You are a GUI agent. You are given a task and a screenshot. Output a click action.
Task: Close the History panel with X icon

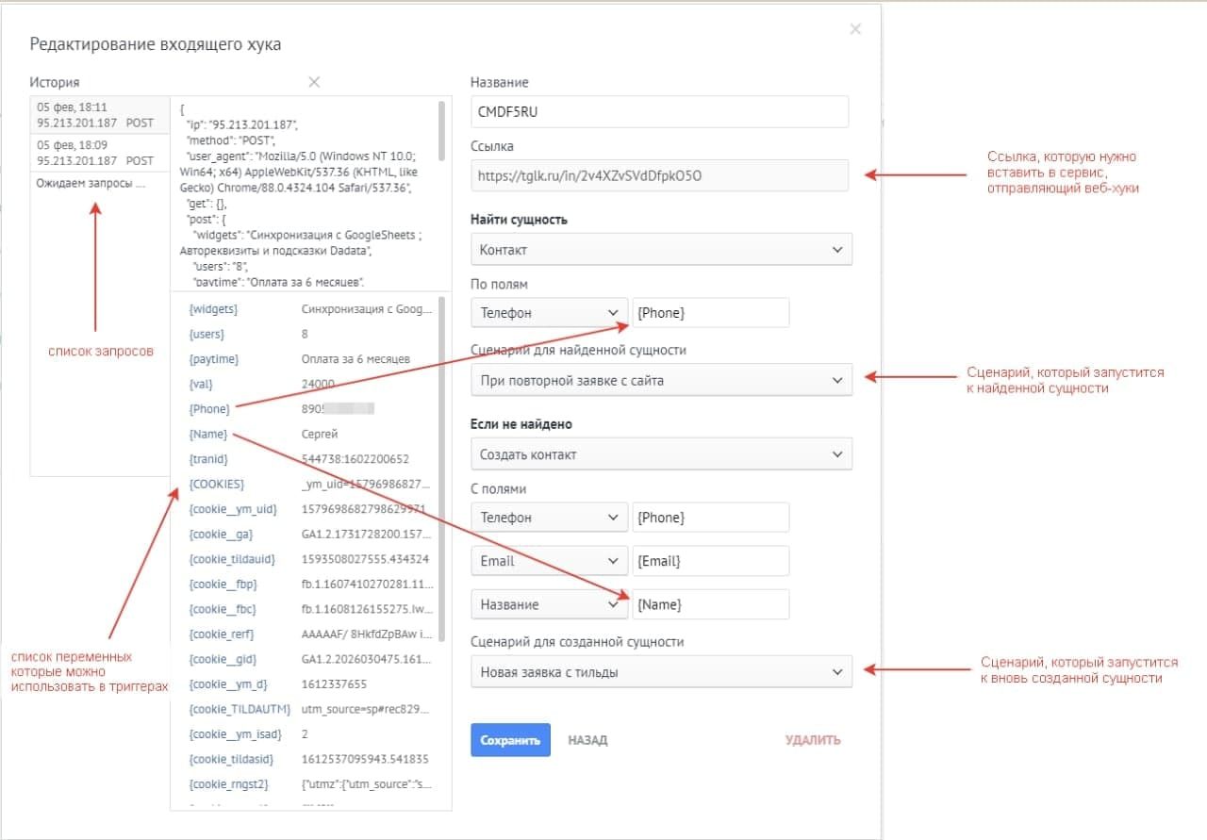pos(314,82)
